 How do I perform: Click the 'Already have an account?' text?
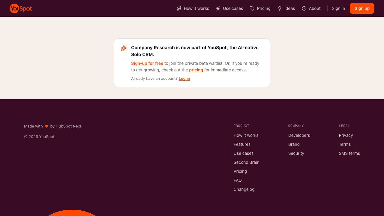[x=154, y=79]
